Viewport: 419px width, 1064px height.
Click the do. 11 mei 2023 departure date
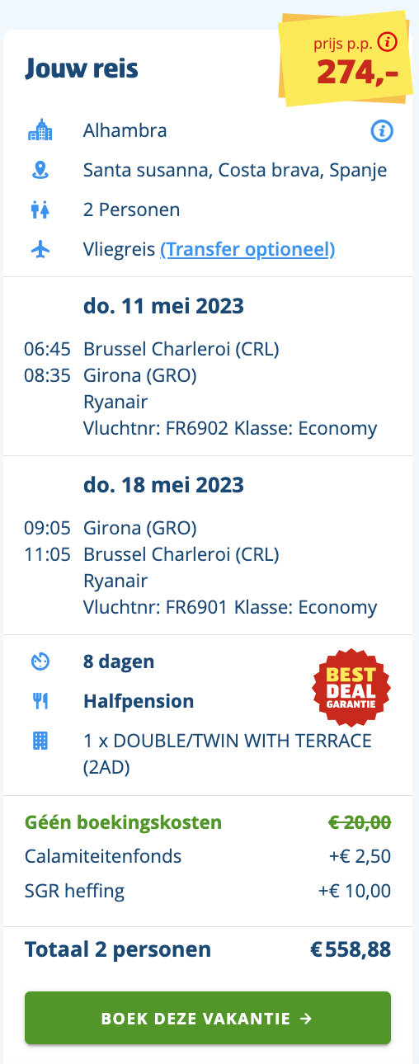(163, 306)
